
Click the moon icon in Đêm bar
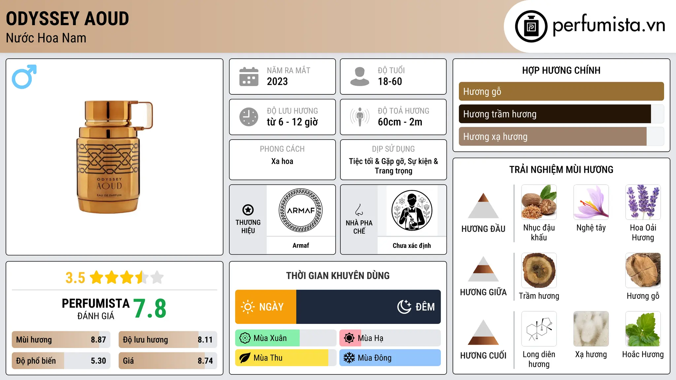404,307
